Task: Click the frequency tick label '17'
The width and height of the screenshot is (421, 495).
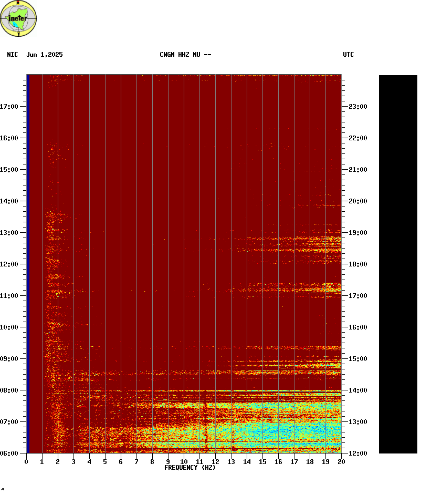Action: (294, 462)
